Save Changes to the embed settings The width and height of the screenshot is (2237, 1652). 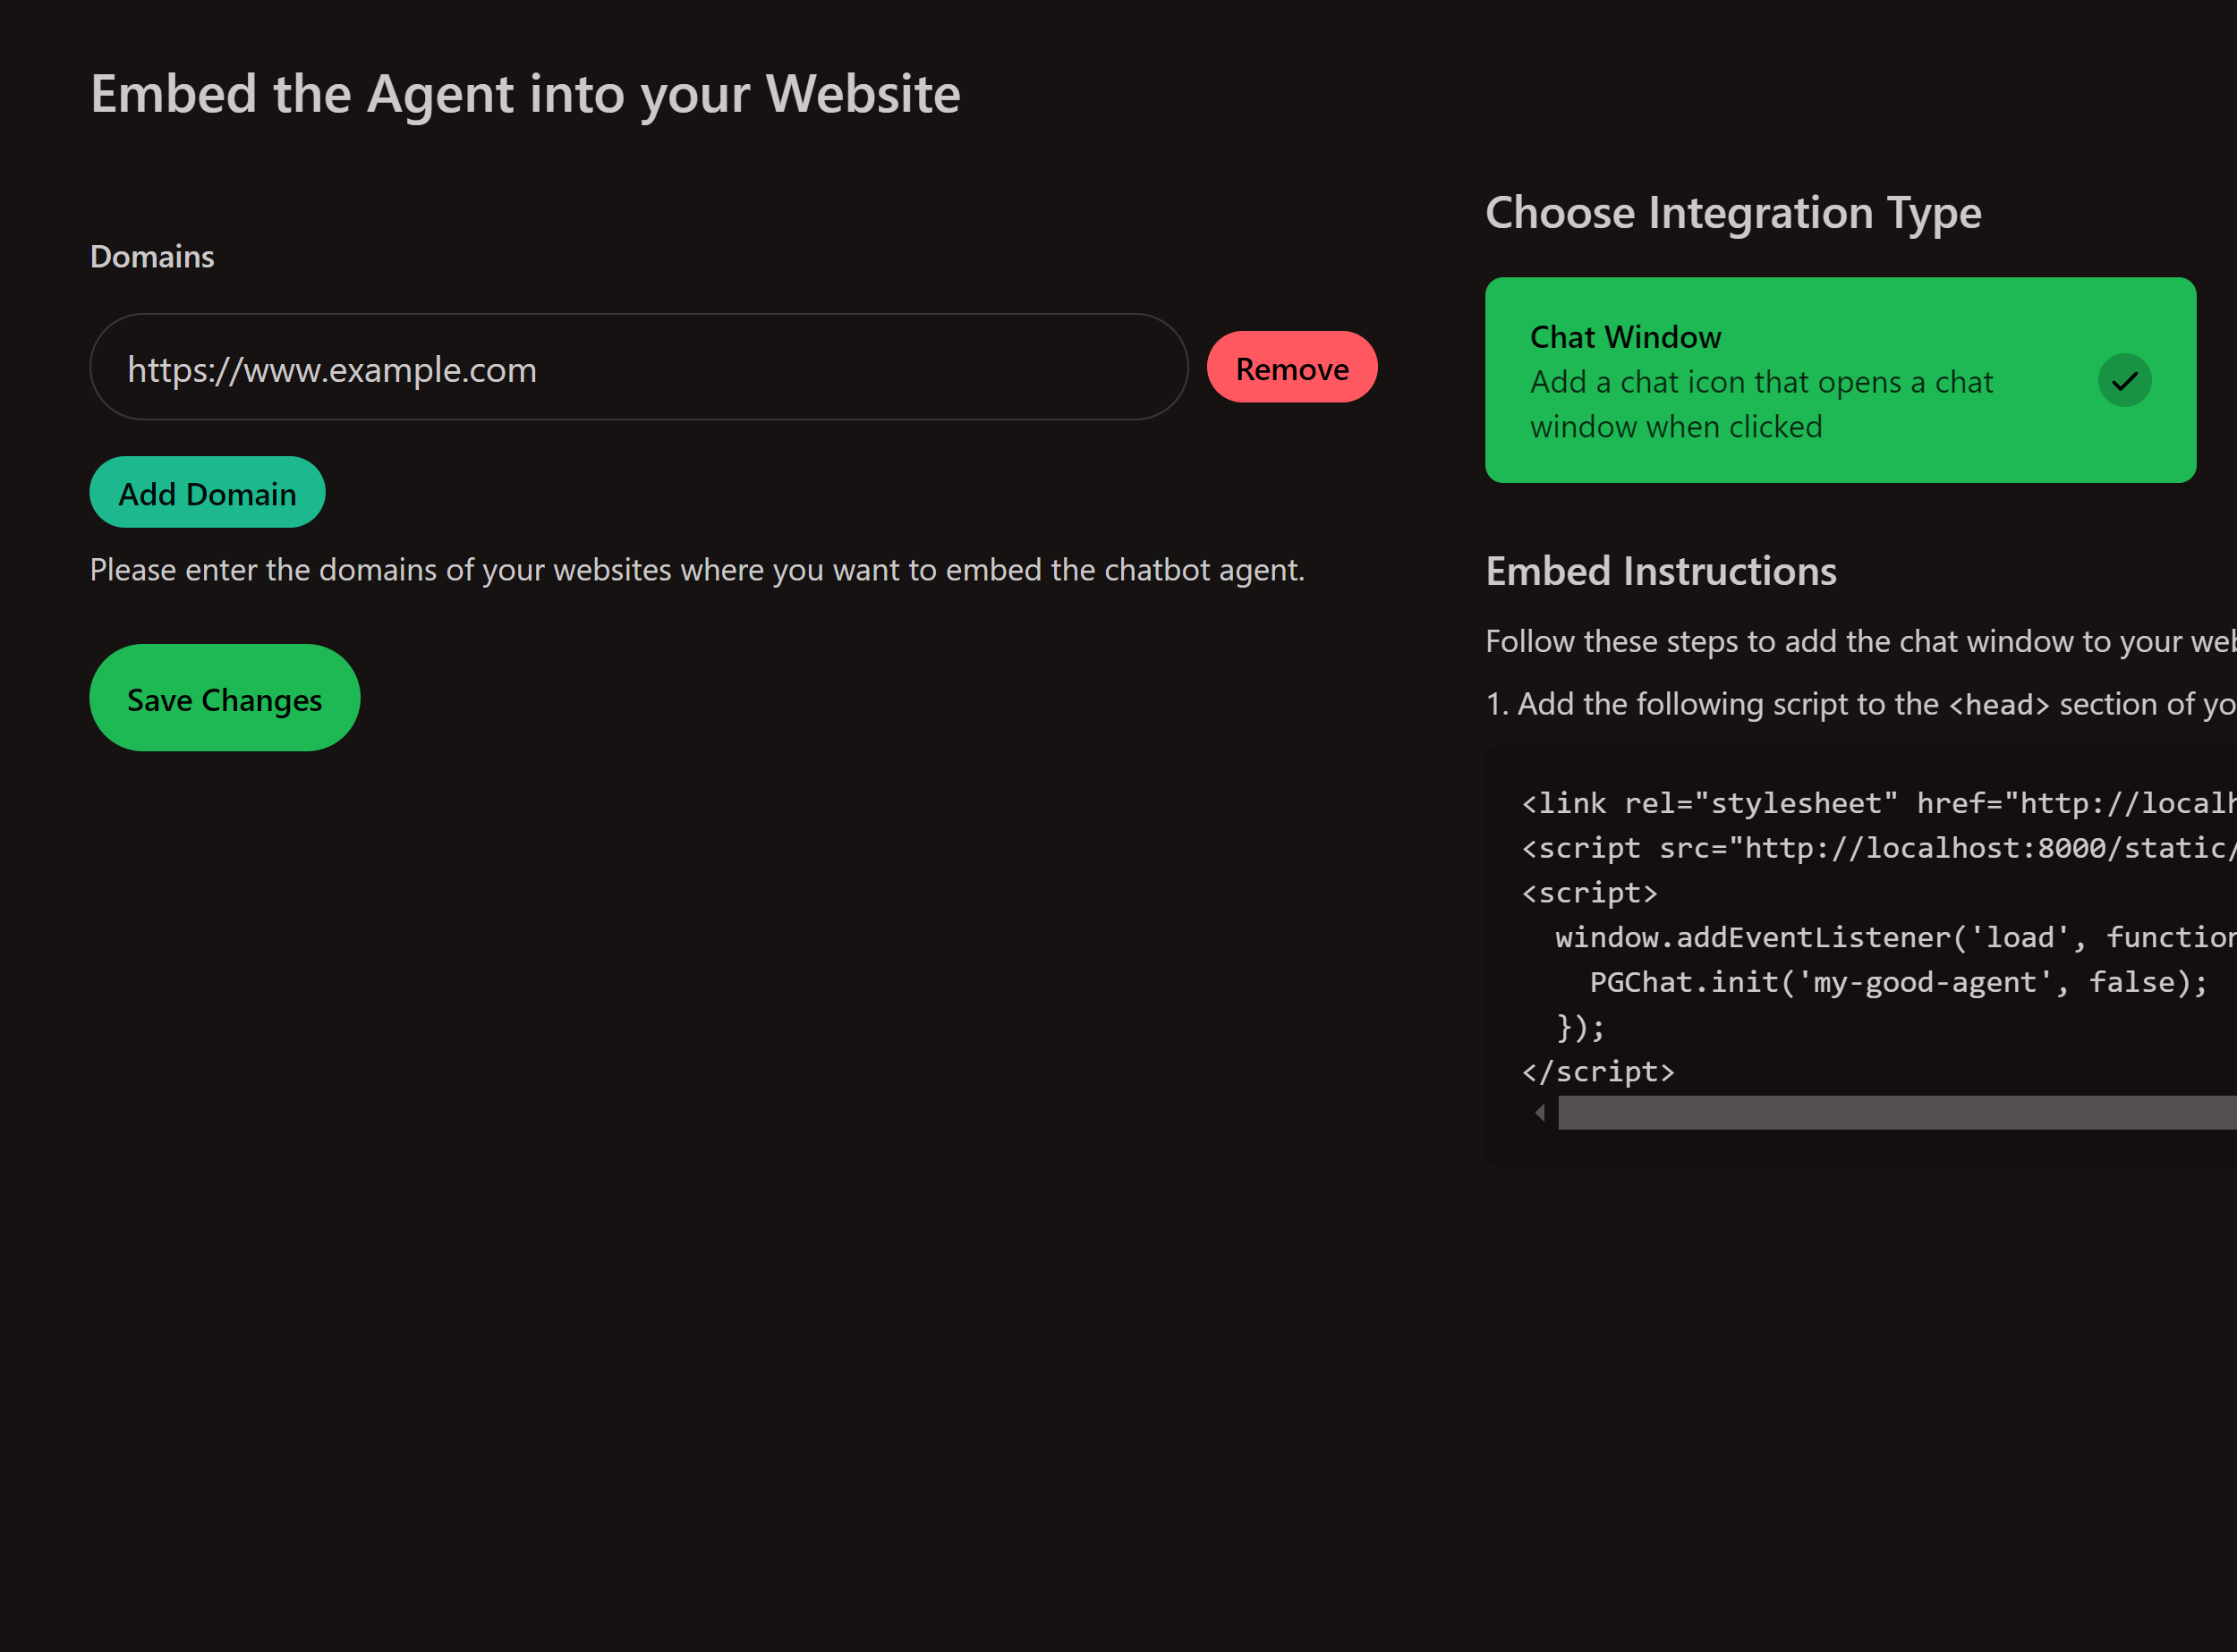coord(224,698)
